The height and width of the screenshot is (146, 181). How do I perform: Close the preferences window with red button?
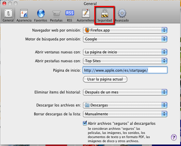pos(4,3)
